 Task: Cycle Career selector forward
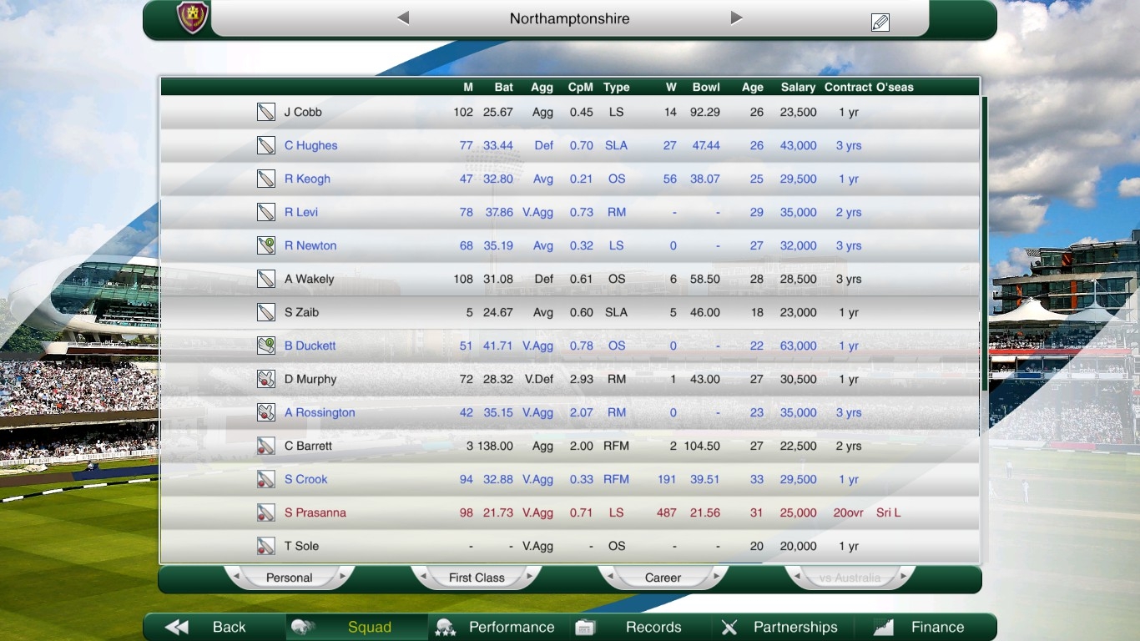click(x=716, y=577)
